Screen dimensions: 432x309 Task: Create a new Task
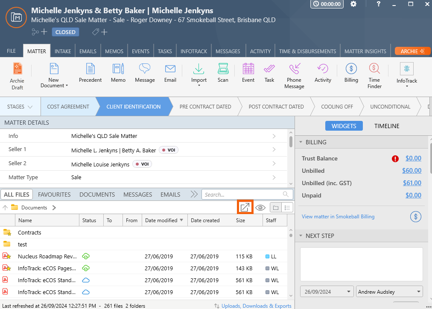click(x=269, y=73)
